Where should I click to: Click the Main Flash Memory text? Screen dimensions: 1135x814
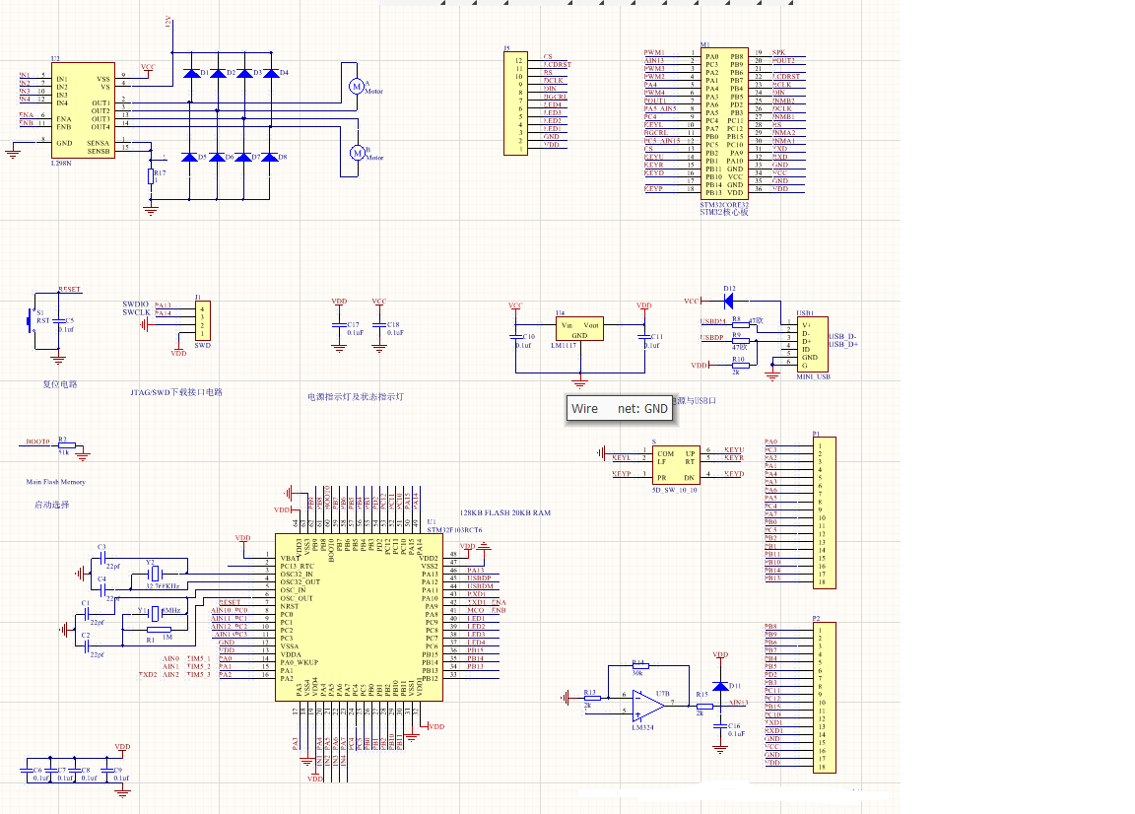56,482
